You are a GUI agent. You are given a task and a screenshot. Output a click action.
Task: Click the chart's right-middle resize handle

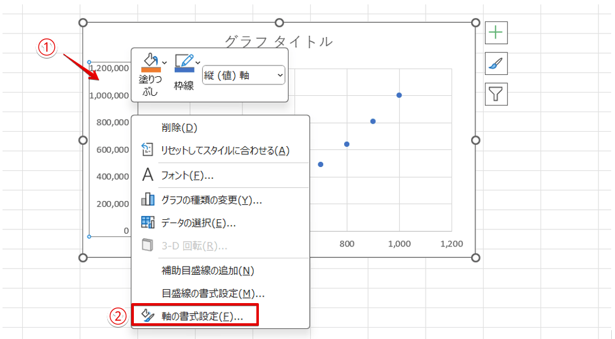pos(475,140)
